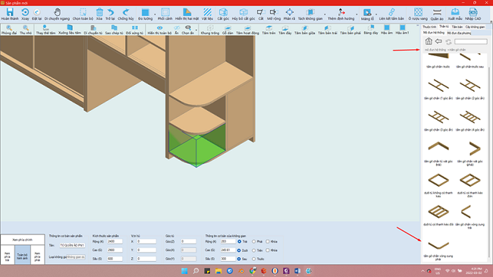Select the Trước radio button for depth

(254, 259)
